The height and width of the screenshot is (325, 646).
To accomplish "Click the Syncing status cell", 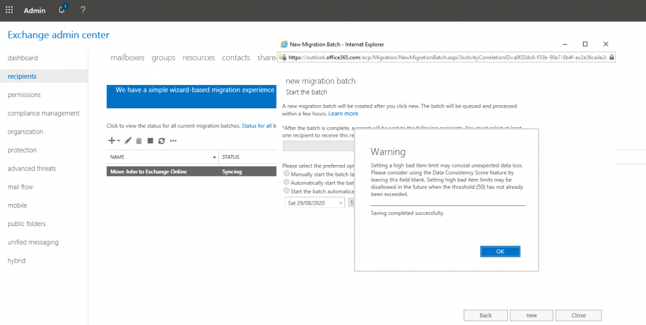I will click(x=232, y=171).
